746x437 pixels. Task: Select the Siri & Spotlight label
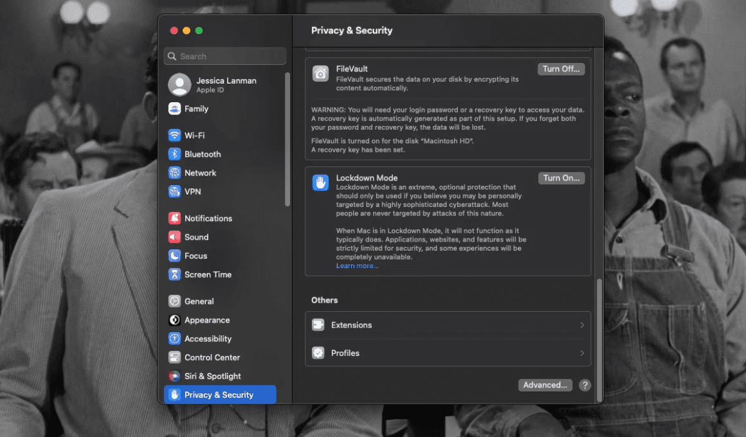213,376
